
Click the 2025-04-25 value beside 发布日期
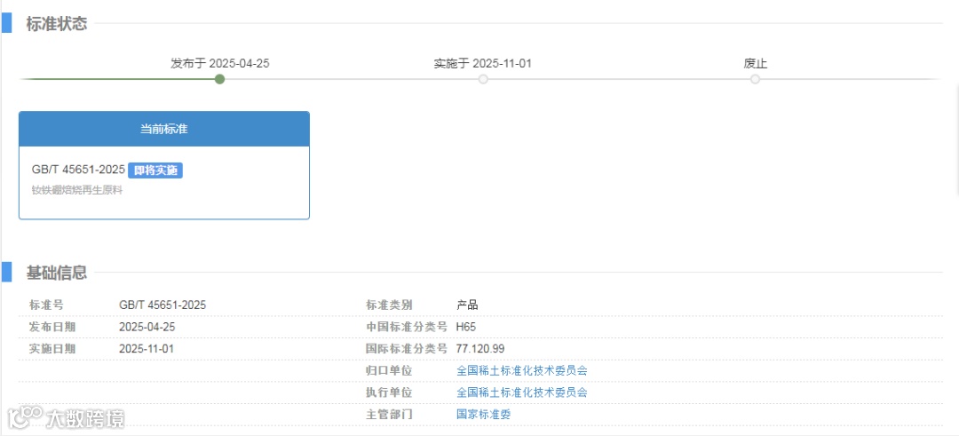(x=147, y=327)
